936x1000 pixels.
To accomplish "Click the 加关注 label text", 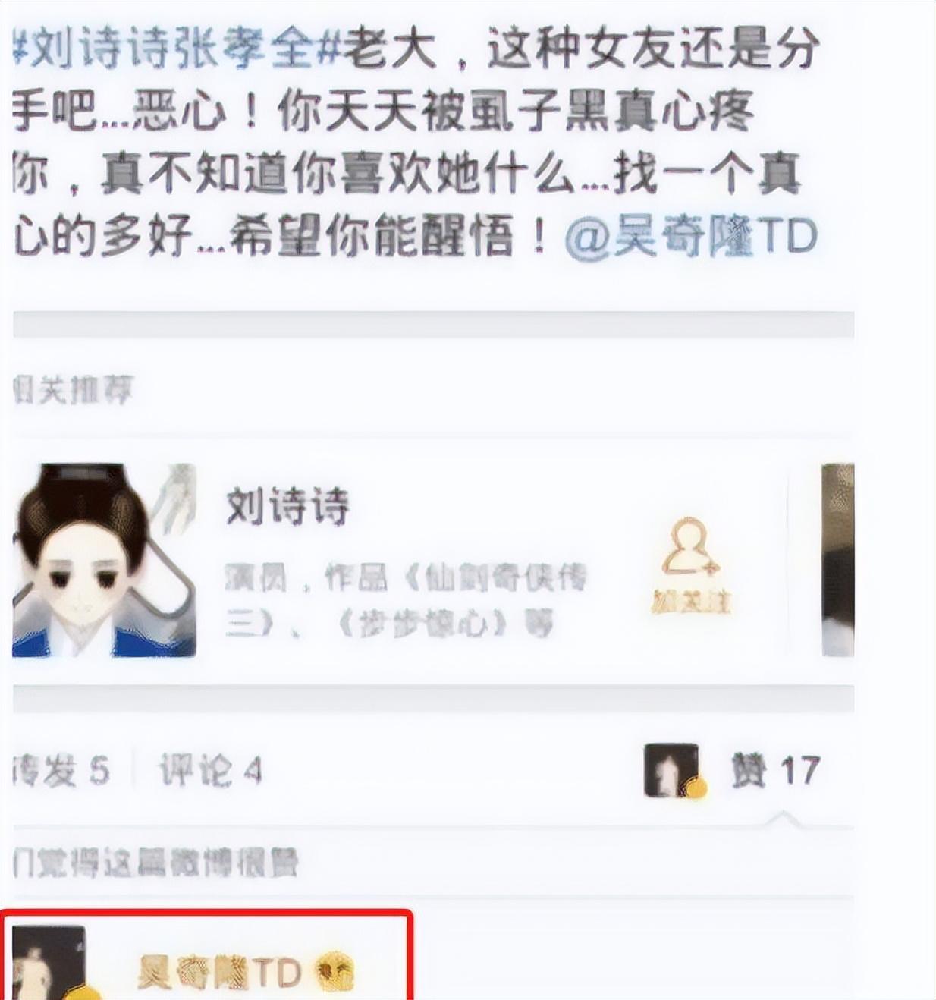I will [x=690, y=602].
